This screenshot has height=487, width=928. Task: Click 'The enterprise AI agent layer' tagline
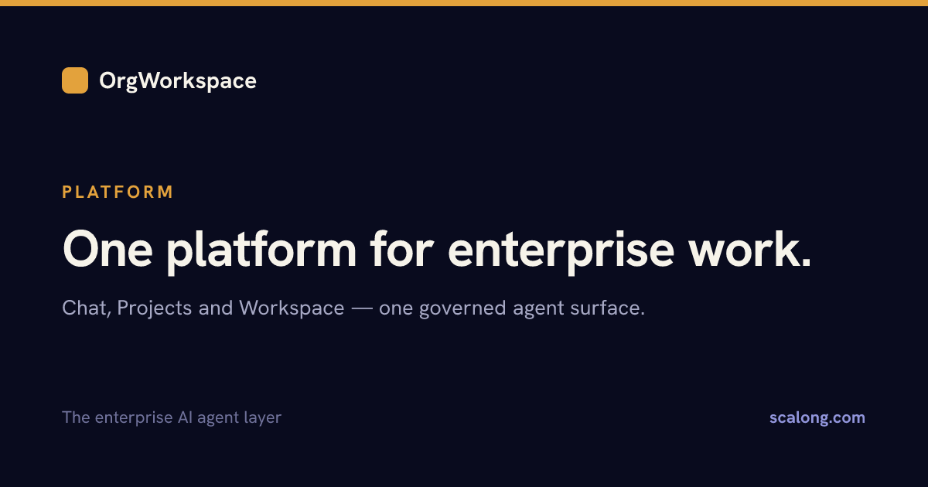172,417
